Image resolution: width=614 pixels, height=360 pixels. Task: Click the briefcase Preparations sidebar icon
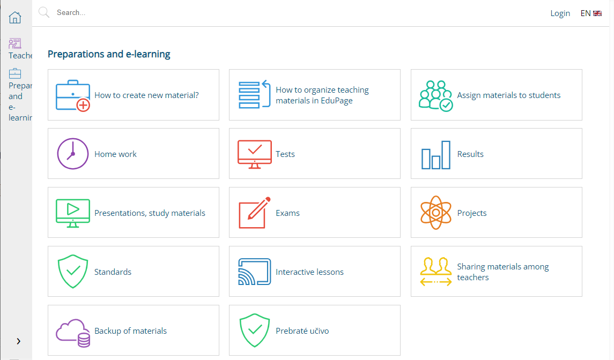pos(15,73)
